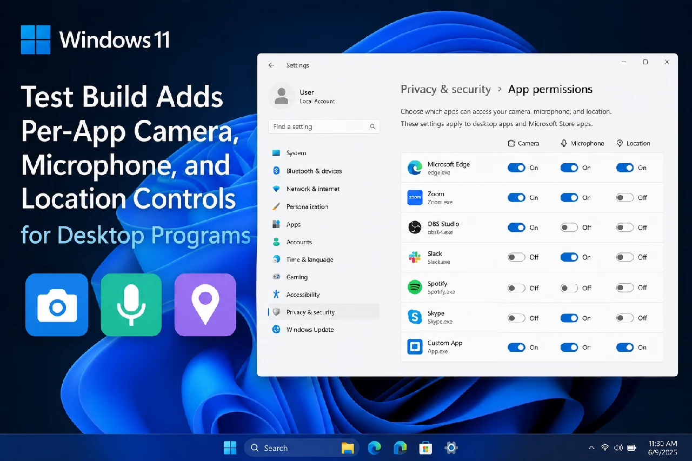This screenshot has height=461, width=692.
Task: Enable Location access for Skype
Action: [x=625, y=318]
